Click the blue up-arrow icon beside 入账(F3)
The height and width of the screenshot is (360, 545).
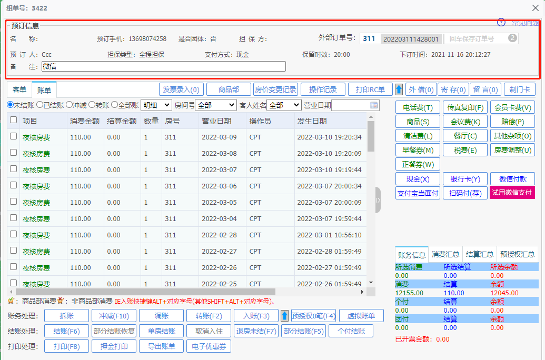(285, 315)
